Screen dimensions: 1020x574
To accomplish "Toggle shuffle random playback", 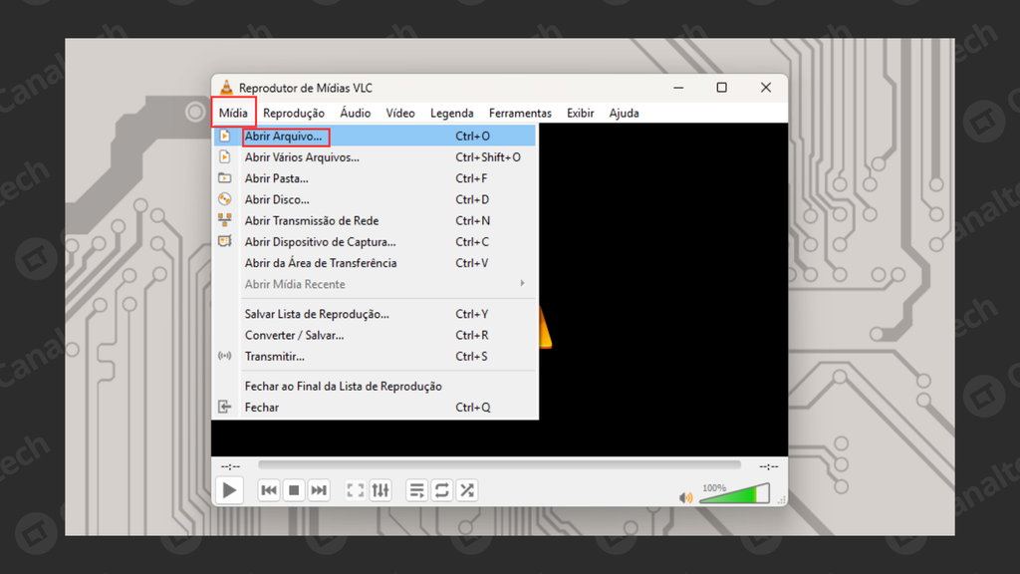I will (467, 490).
